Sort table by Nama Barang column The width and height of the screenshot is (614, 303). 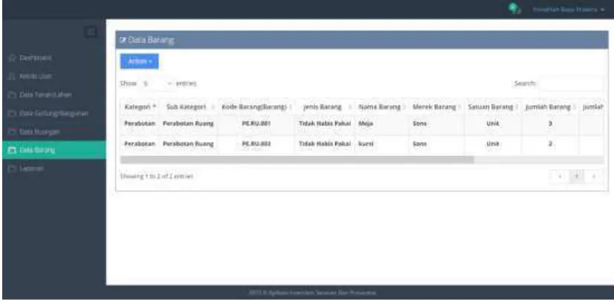click(381, 107)
